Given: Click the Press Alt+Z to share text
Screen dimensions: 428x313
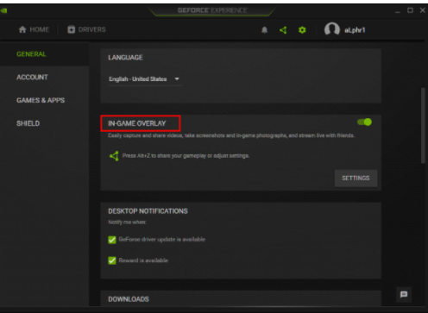Looking at the screenshot, I should point(186,156).
